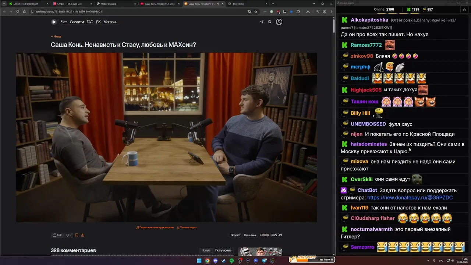471x265 pixels.
Task: Switch to the Stream - Kick Dashboard tab
Action: tap(28, 4)
